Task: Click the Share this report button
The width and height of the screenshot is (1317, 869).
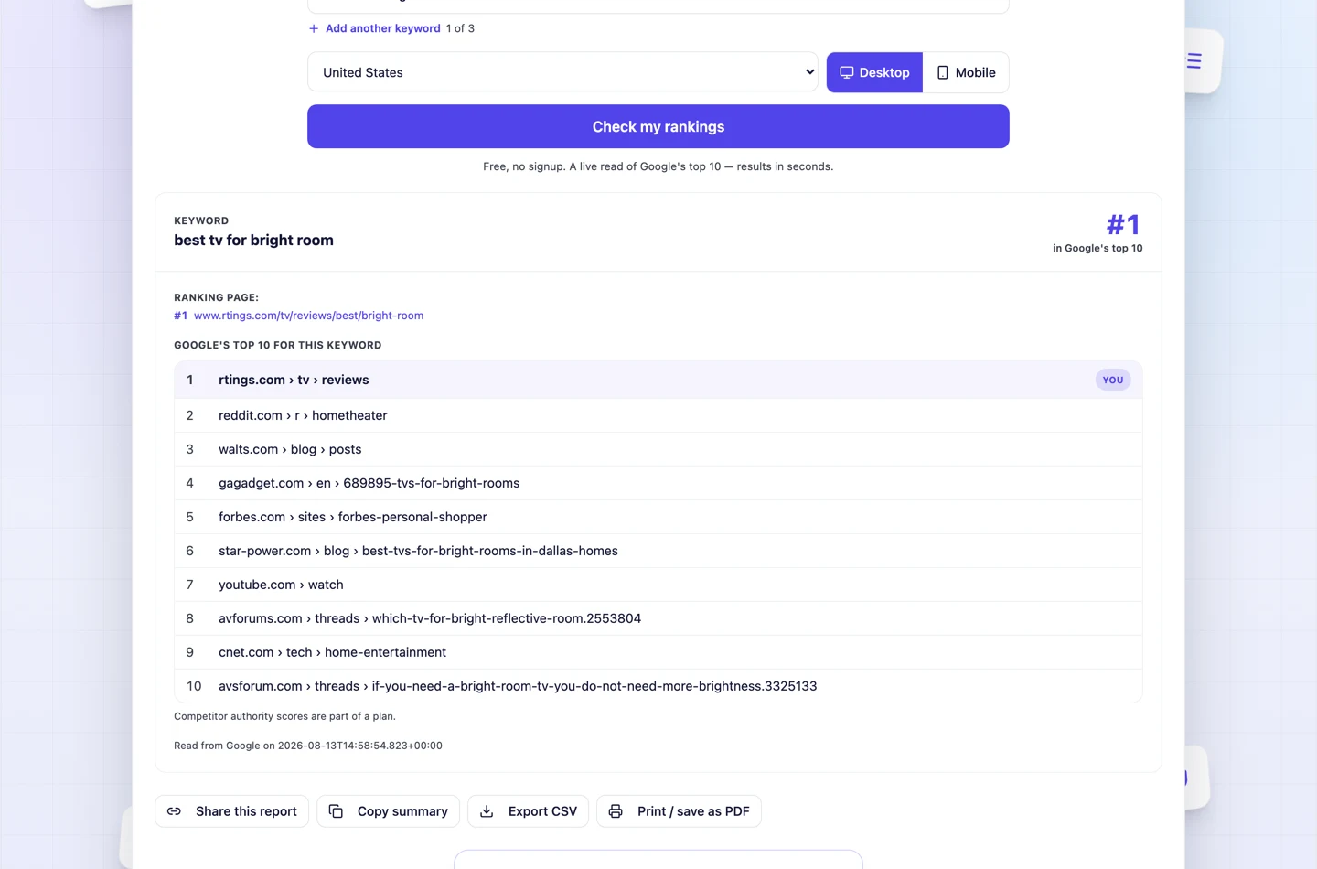Action: (232, 811)
